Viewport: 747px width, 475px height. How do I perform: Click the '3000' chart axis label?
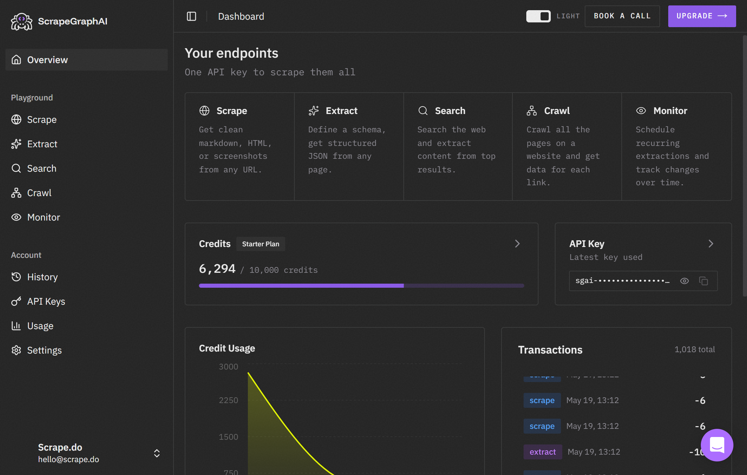click(229, 367)
